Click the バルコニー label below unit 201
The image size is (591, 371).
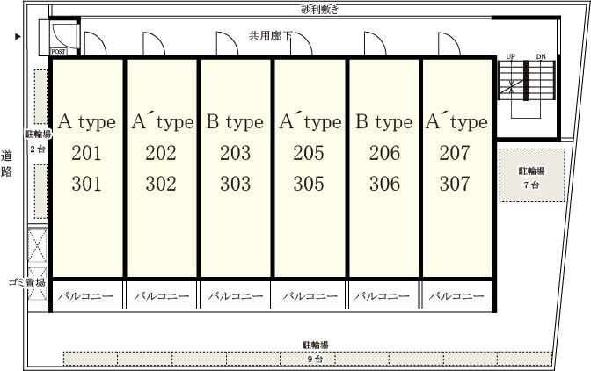[x=85, y=295]
